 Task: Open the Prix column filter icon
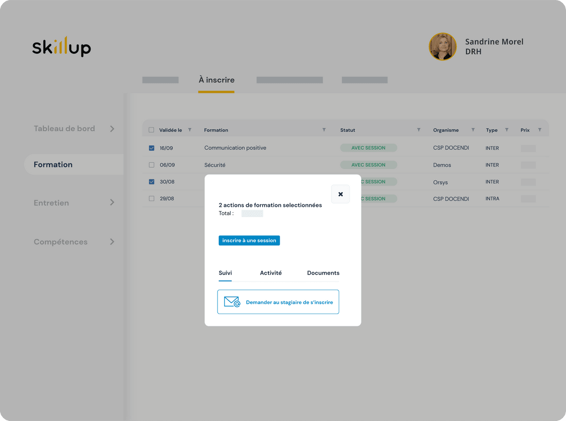tap(540, 130)
